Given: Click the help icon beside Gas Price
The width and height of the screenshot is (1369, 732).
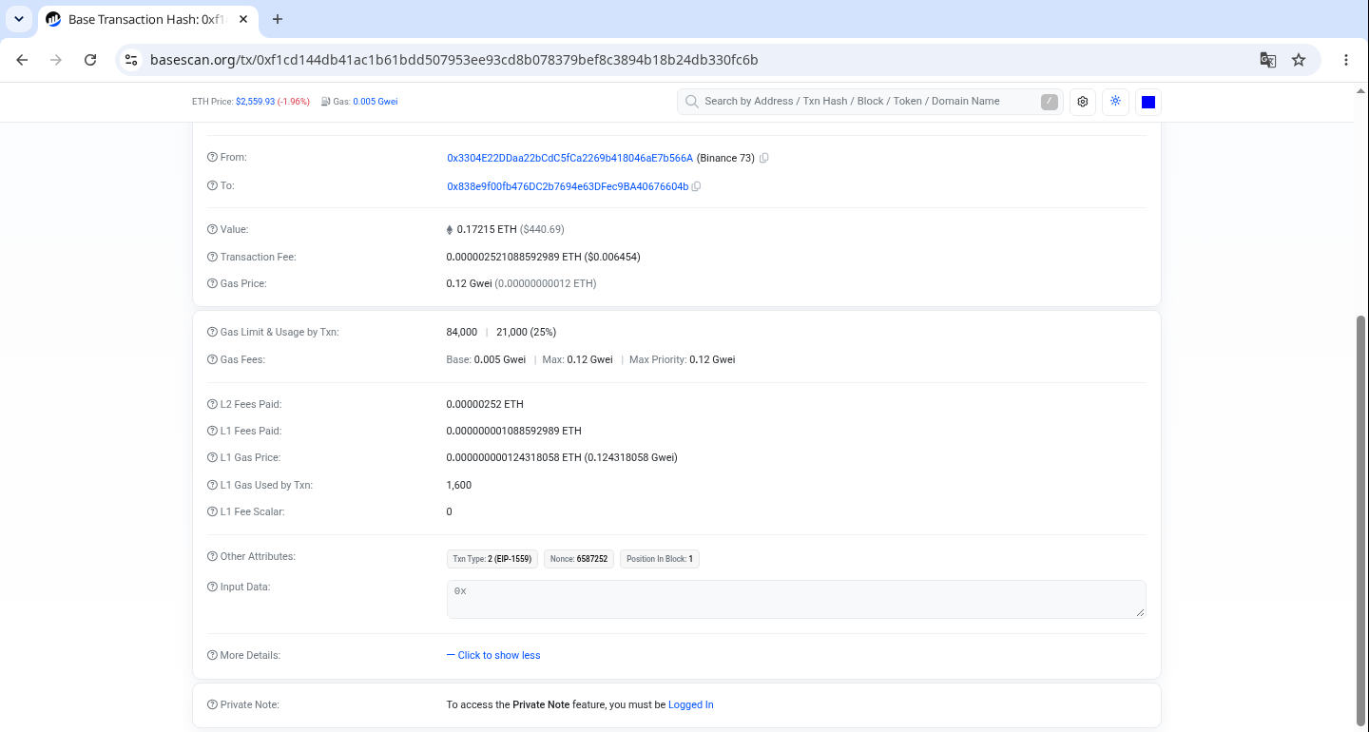Looking at the screenshot, I should pyautogui.click(x=212, y=283).
